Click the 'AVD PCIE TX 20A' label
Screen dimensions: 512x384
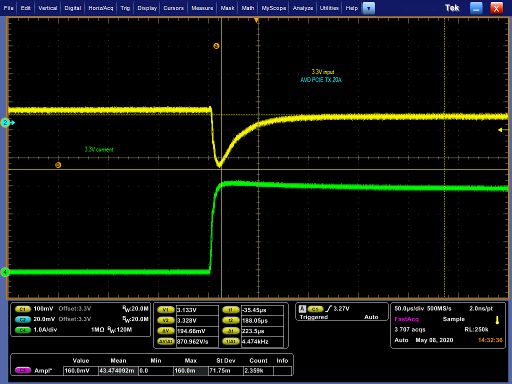point(320,80)
